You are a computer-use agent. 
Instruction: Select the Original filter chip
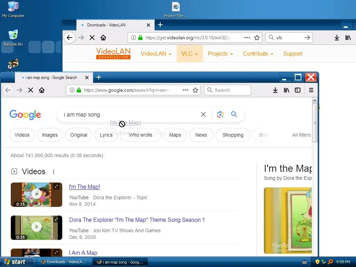click(79, 135)
